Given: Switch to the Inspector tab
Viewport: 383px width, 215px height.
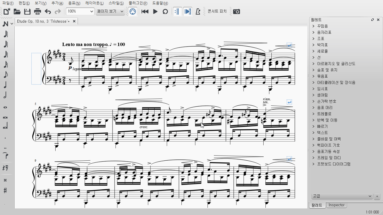Looking at the screenshot, I should tap(337, 205).
